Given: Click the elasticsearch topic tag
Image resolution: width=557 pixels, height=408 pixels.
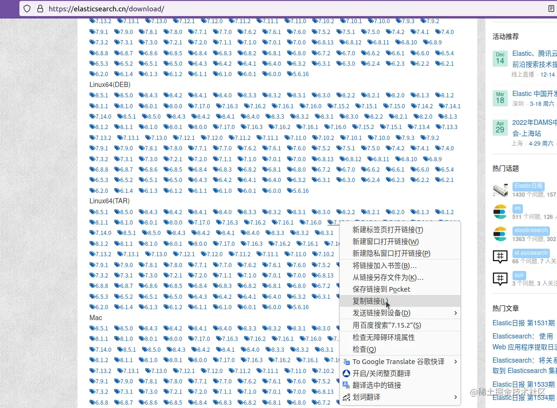Looking at the screenshot, I should (x=531, y=230).
